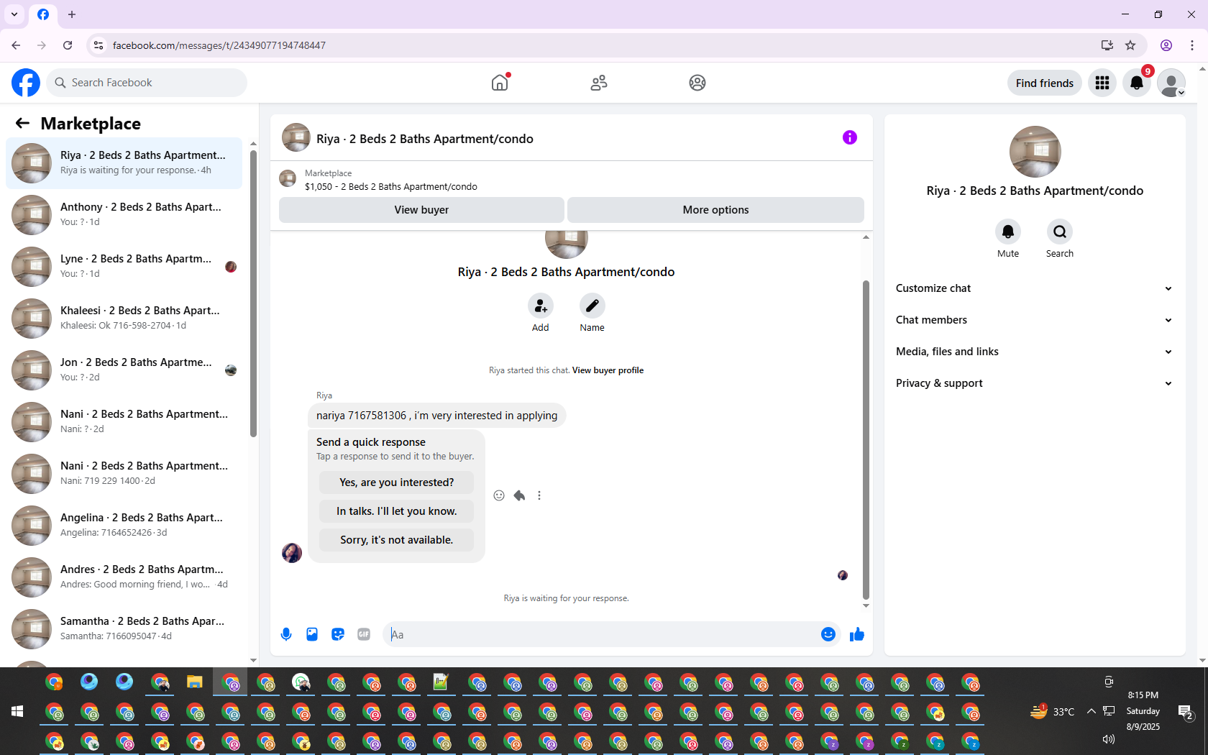This screenshot has height=755, width=1208.
Task: Reload the page in browser
Action: [x=68, y=45]
